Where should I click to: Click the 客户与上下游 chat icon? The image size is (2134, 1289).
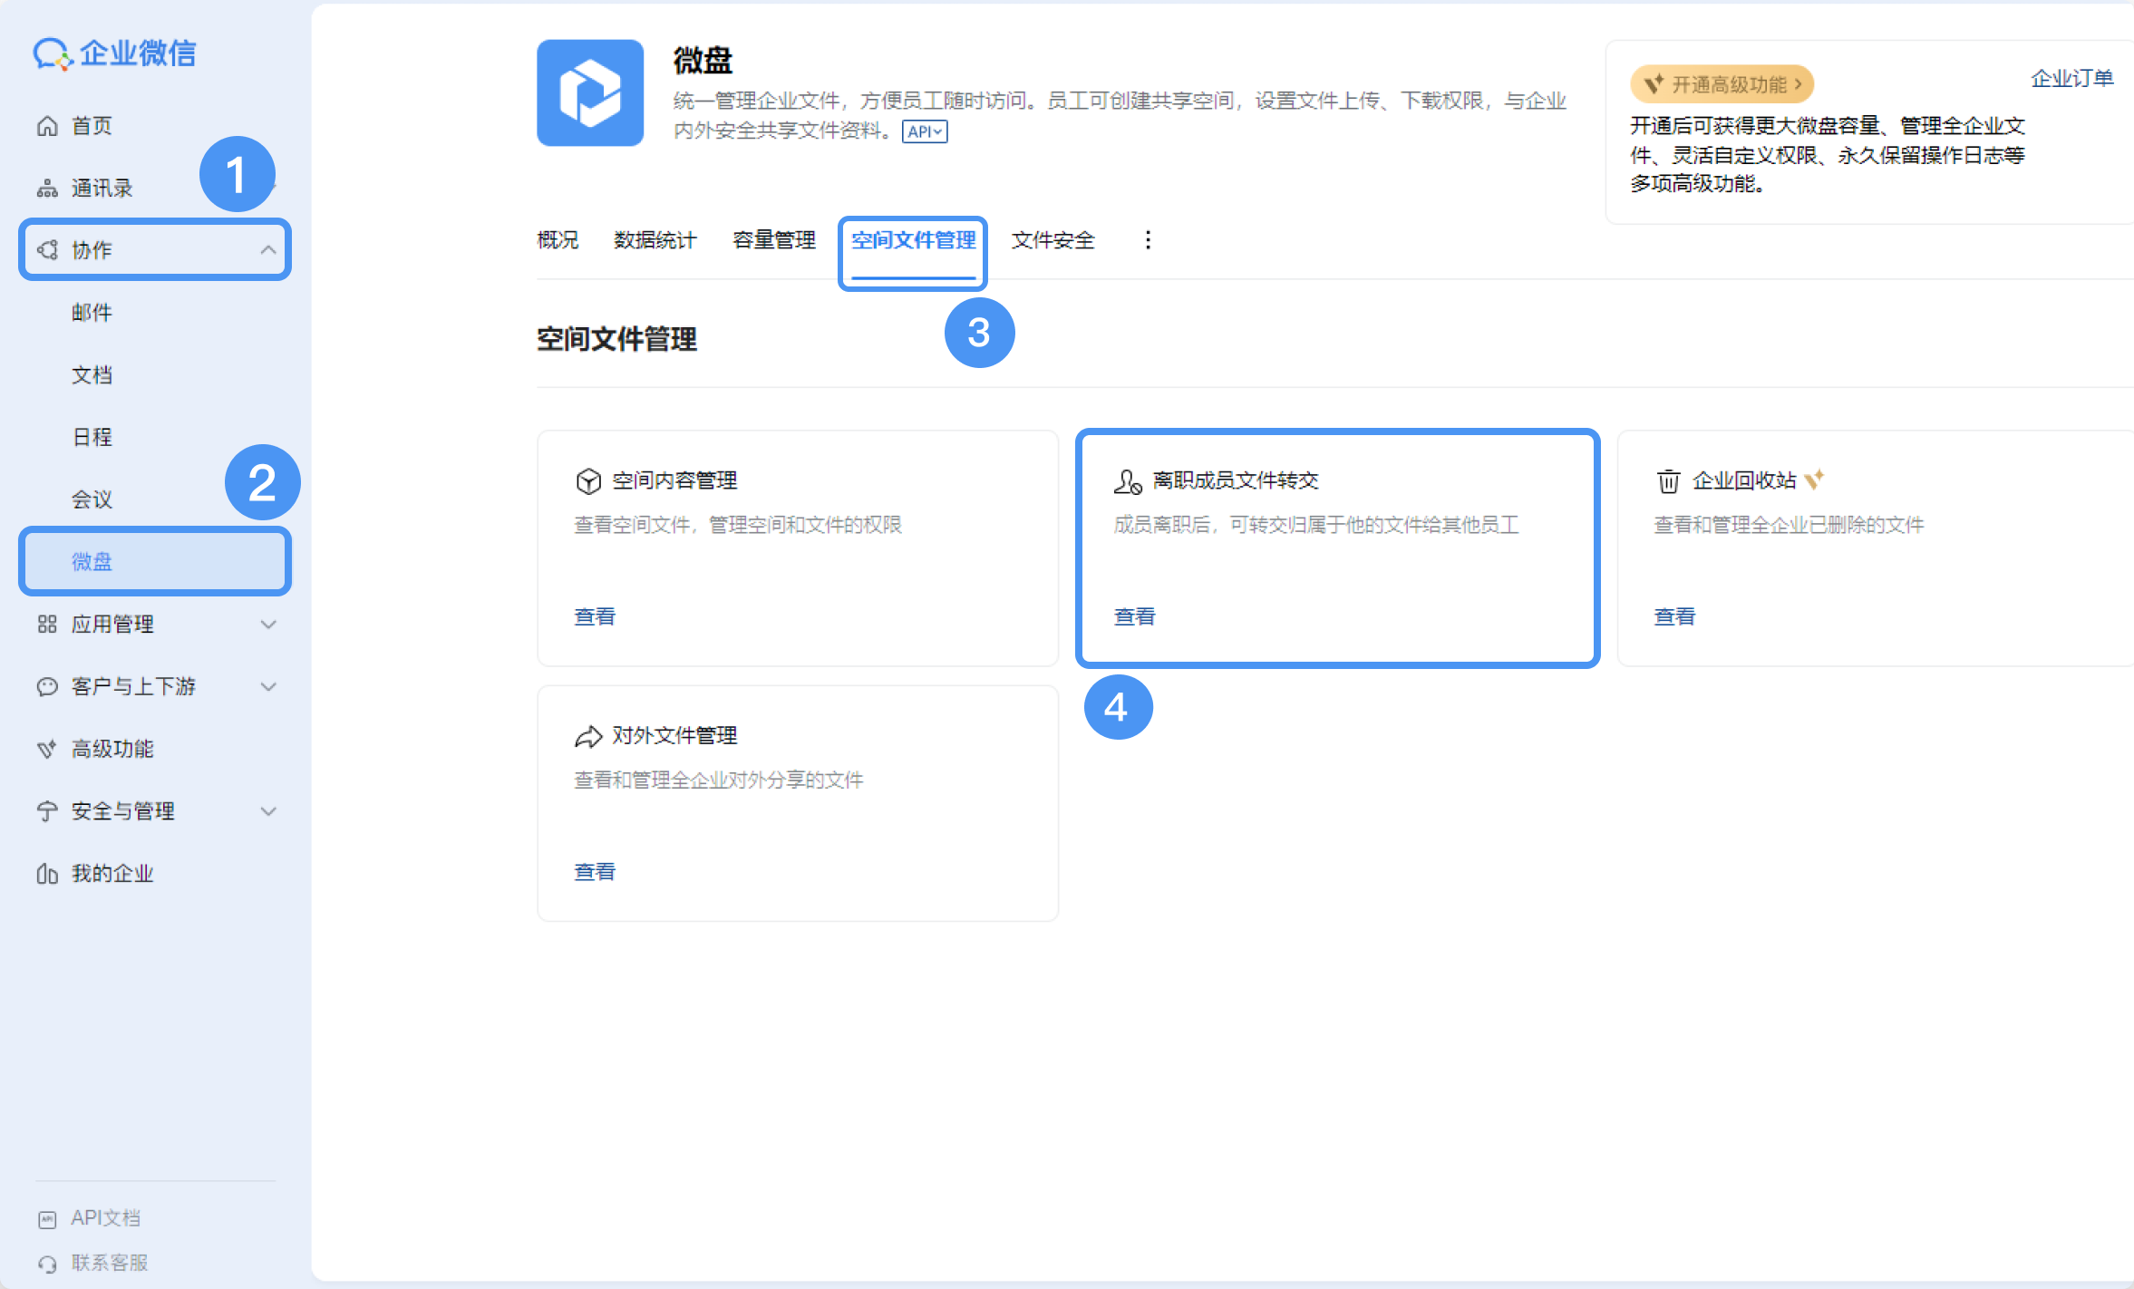point(47,687)
